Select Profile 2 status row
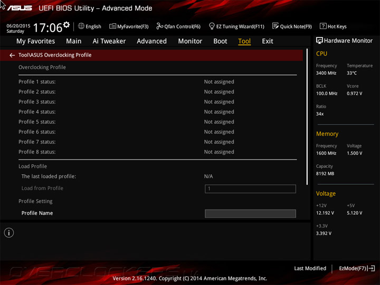The width and height of the screenshot is (380, 285). (157, 92)
